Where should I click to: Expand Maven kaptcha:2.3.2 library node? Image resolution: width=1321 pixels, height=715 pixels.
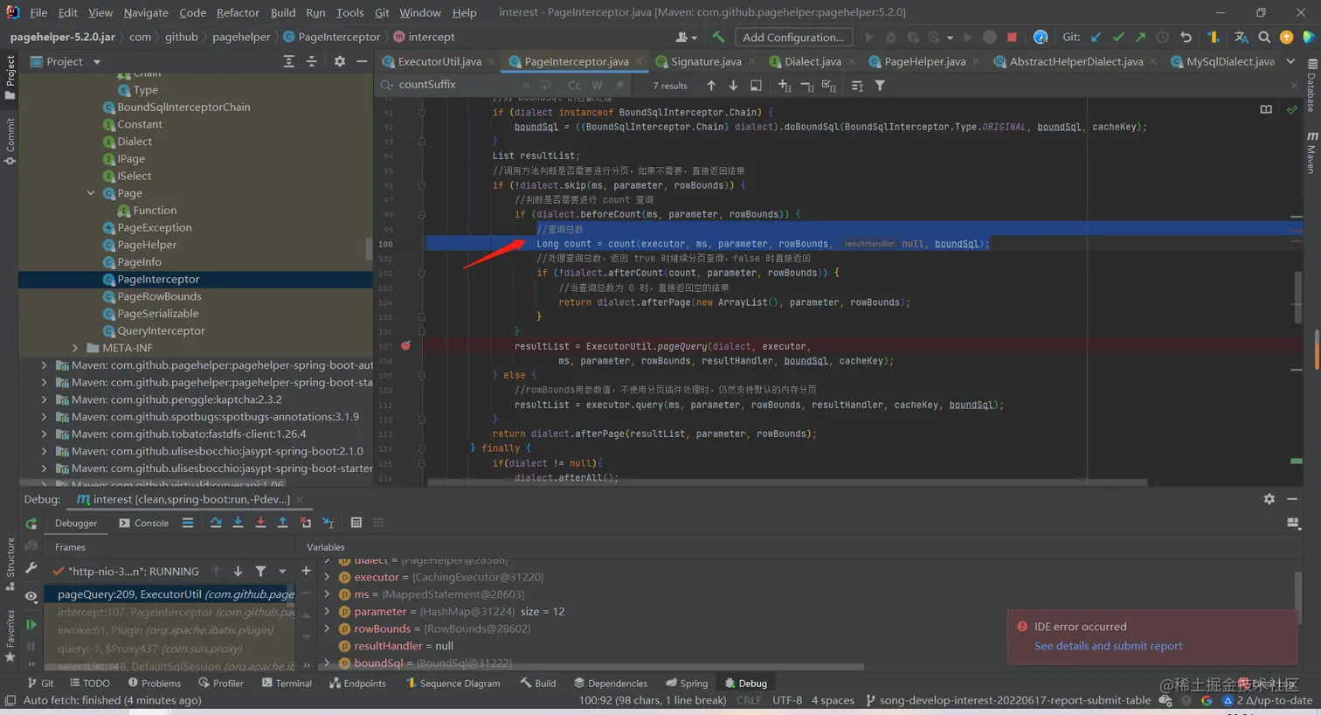pos(44,399)
